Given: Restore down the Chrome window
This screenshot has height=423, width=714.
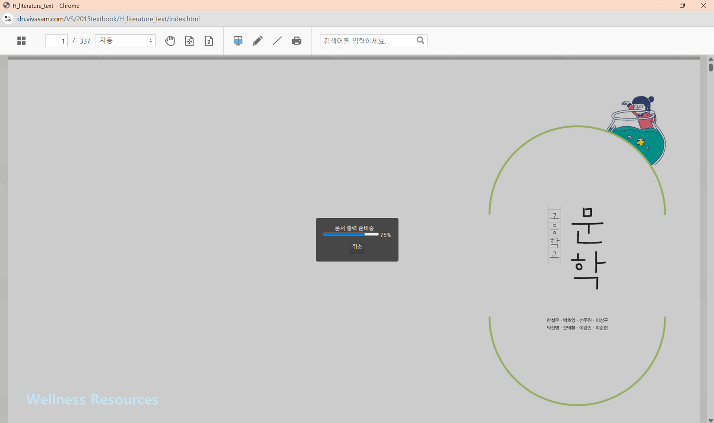Looking at the screenshot, I should pos(682,6).
